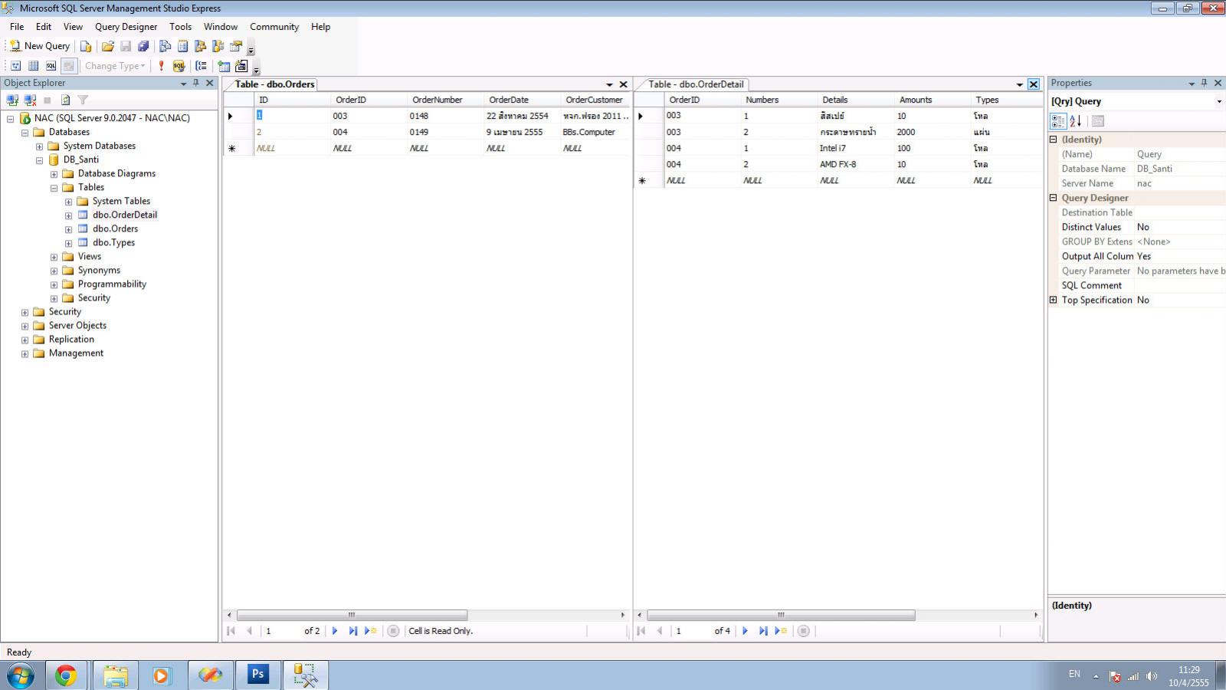Click the Template Explorer toolbar icon
Viewport: 1226px width, 690px height.
[218, 46]
